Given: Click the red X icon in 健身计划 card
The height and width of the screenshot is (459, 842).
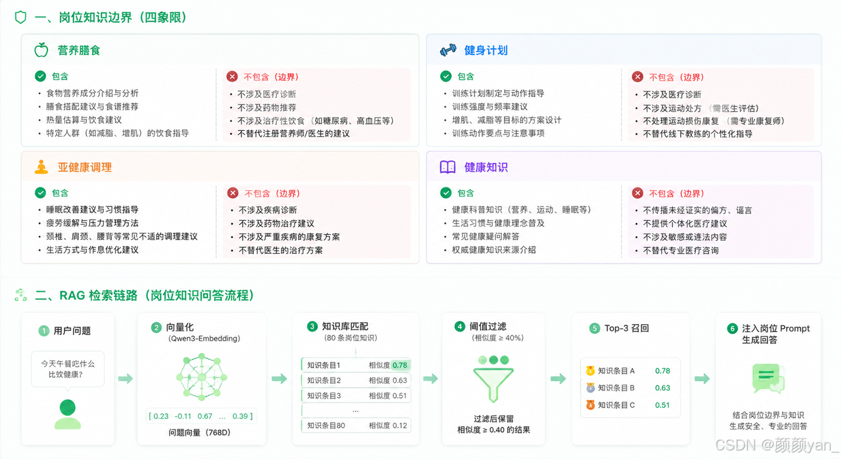Looking at the screenshot, I should click(x=637, y=77).
